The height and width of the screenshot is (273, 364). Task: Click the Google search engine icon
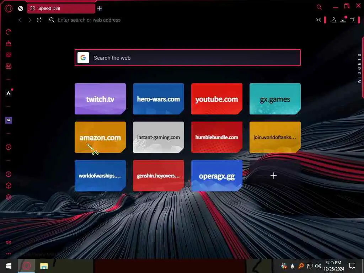tap(83, 58)
